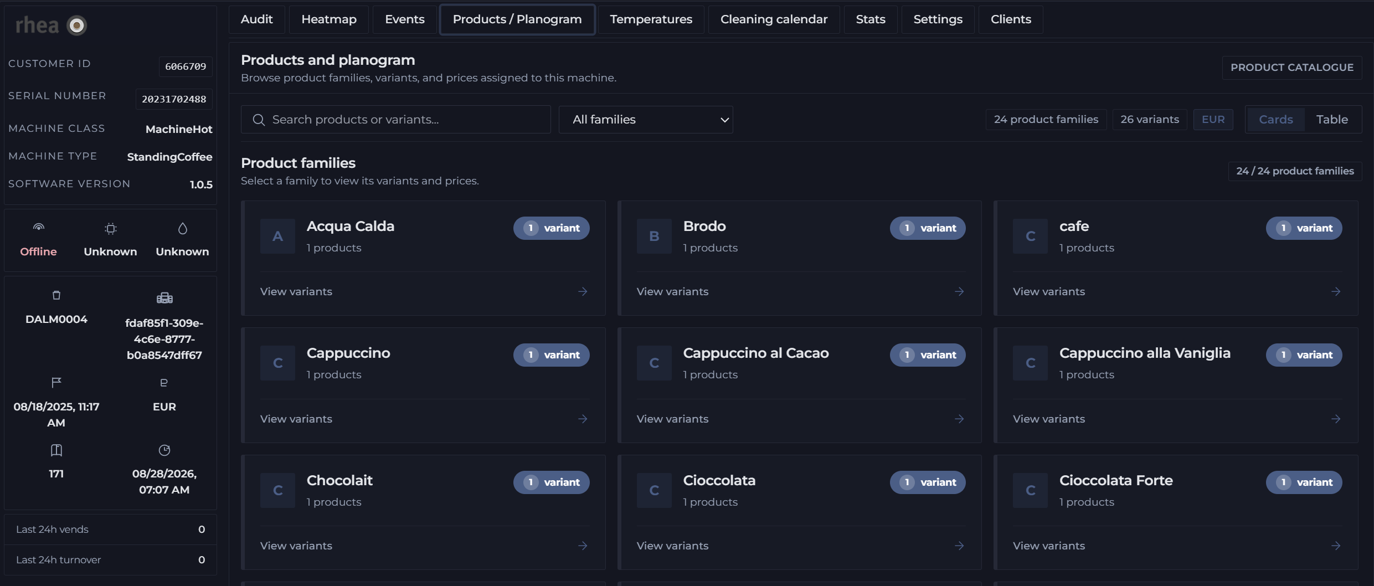
Task: Switch to Table view
Action: click(1332, 120)
